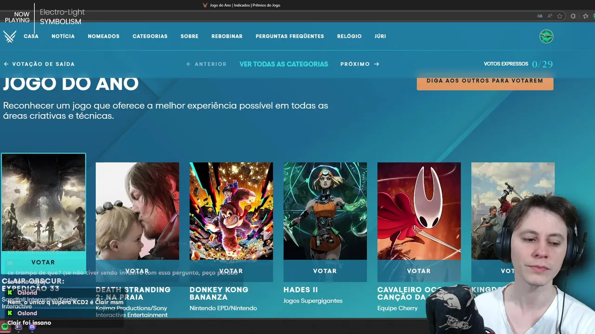Open the Nomeados menu item
Image resolution: width=595 pixels, height=334 pixels.
pyautogui.click(x=104, y=36)
